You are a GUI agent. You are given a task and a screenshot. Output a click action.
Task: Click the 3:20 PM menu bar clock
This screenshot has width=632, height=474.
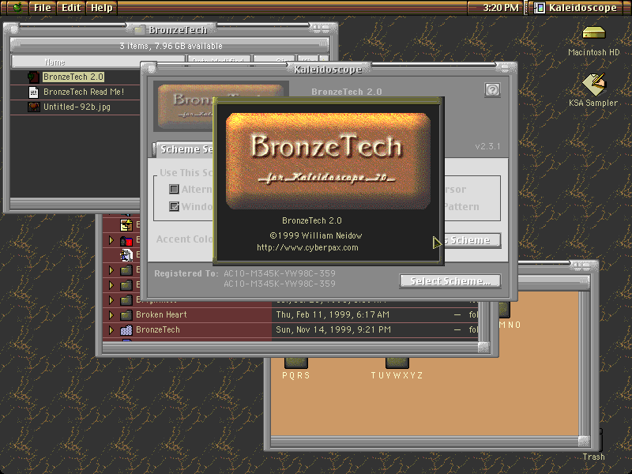pos(501,7)
